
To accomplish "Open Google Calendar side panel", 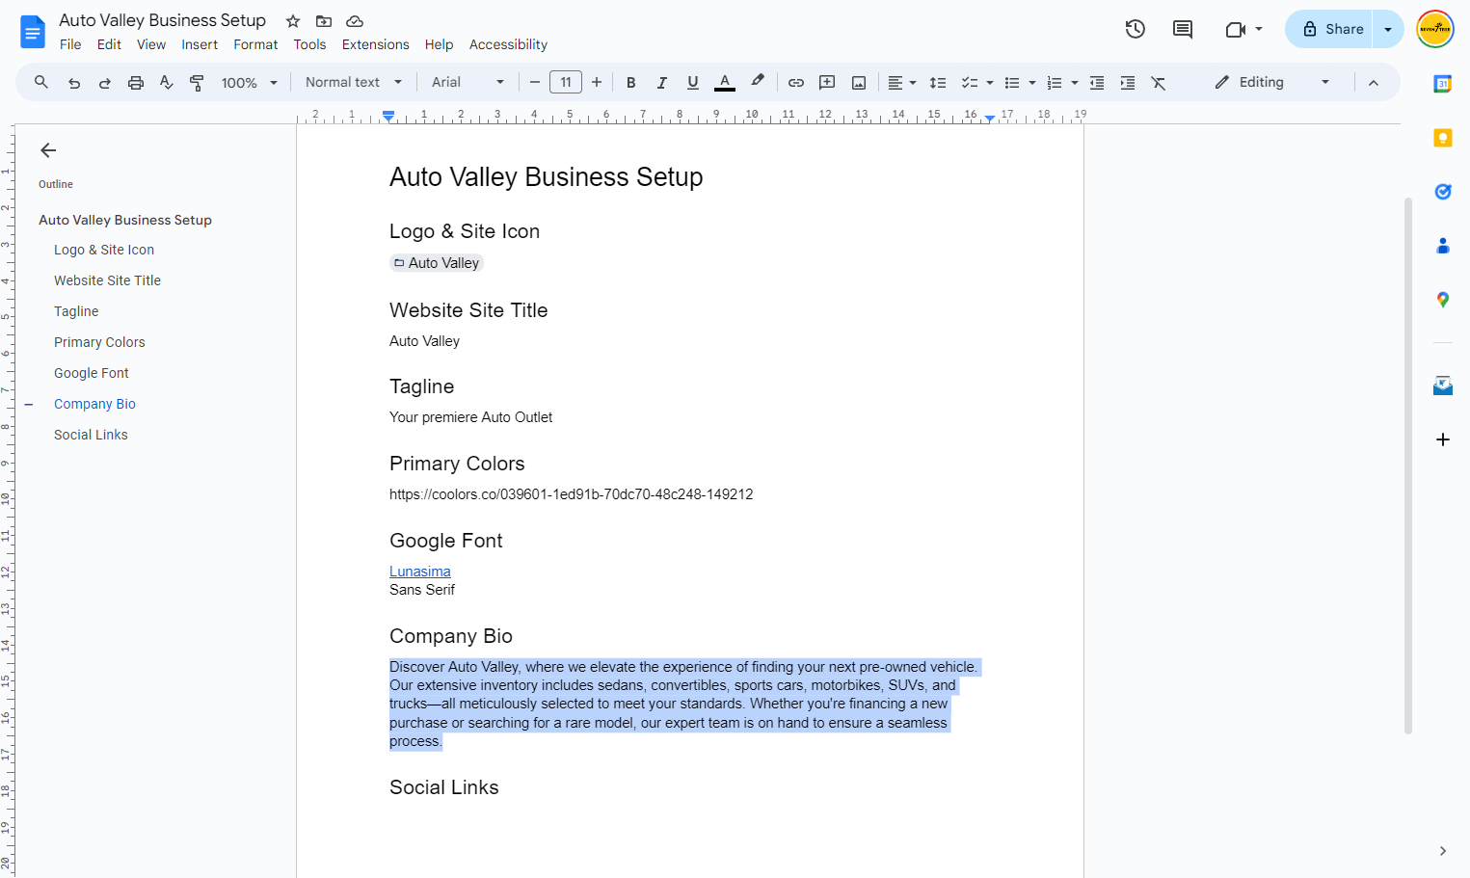I will click(x=1443, y=84).
